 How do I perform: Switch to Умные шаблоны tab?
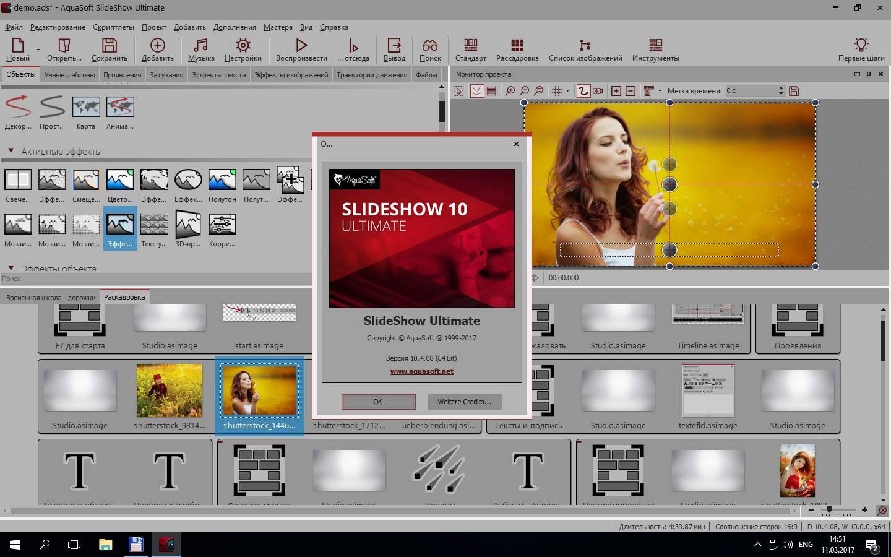pyautogui.click(x=70, y=75)
